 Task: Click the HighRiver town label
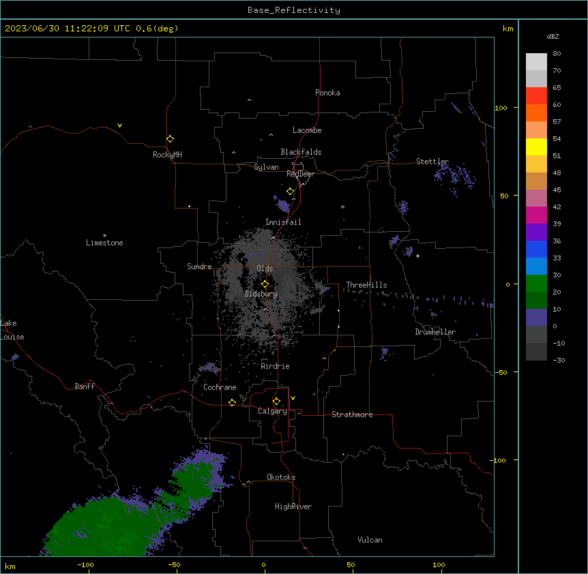click(x=293, y=507)
